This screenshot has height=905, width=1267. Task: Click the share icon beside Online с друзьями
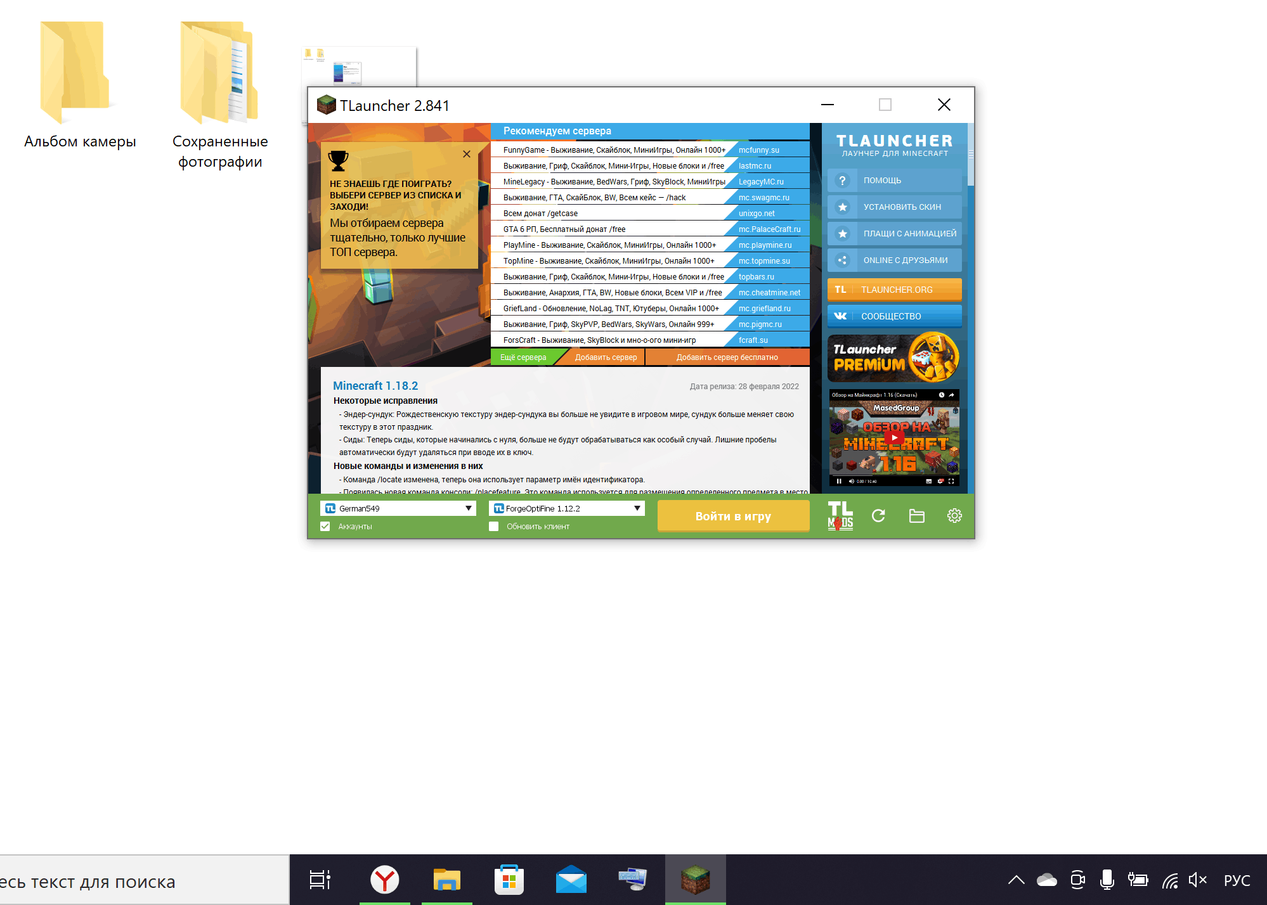(x=842, y=260)
